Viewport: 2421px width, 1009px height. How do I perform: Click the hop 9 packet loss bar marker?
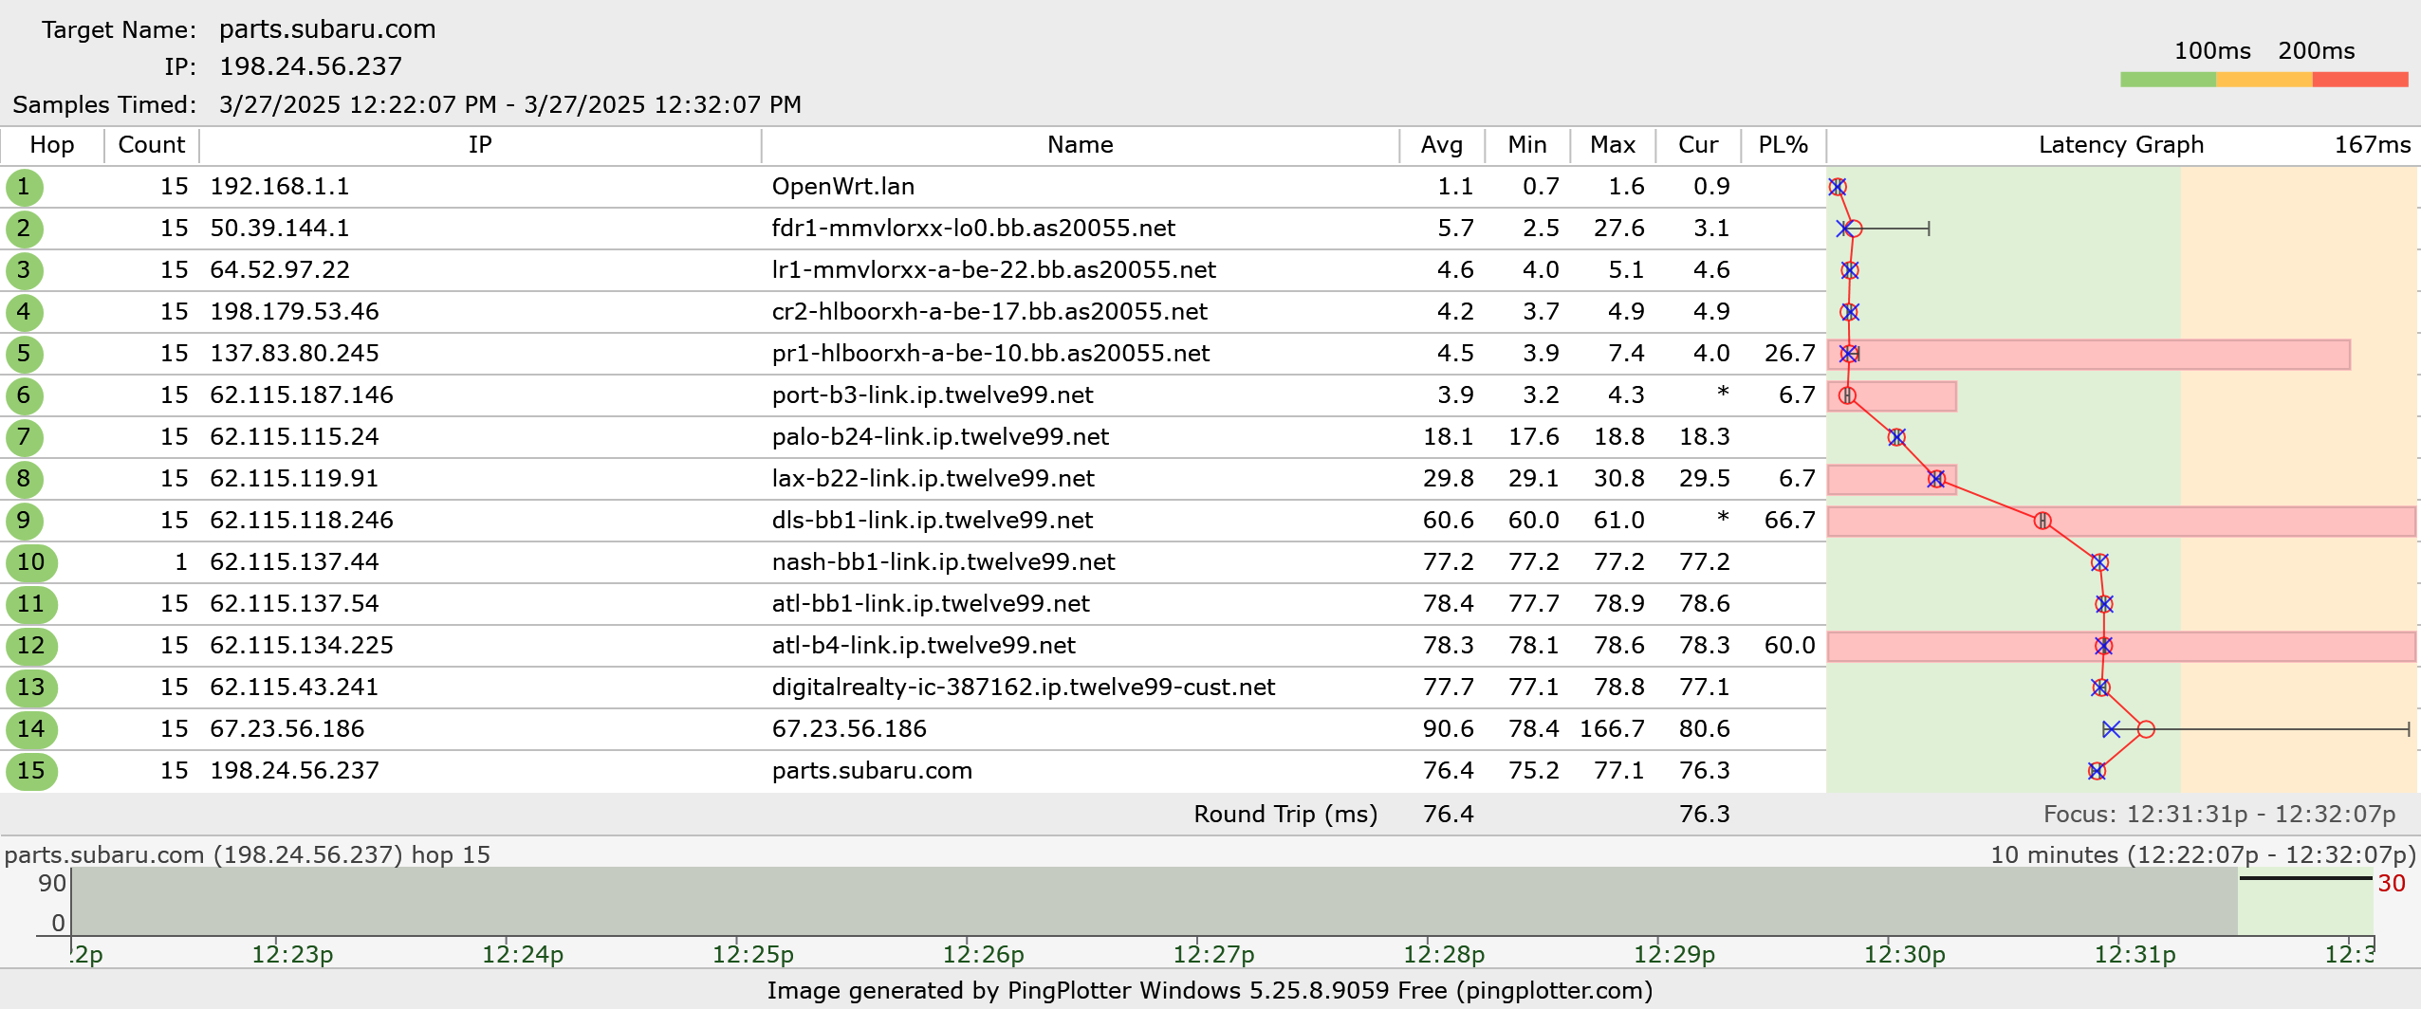coord(2042,521)
